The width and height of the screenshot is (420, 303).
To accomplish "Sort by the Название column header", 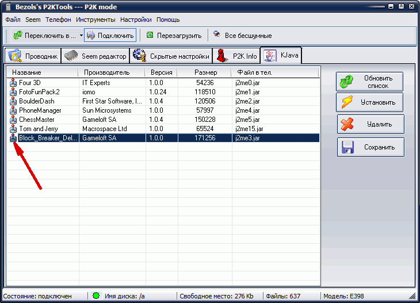I will (x=42, y=72).
